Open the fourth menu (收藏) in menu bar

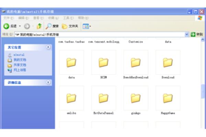pos(53,18)
